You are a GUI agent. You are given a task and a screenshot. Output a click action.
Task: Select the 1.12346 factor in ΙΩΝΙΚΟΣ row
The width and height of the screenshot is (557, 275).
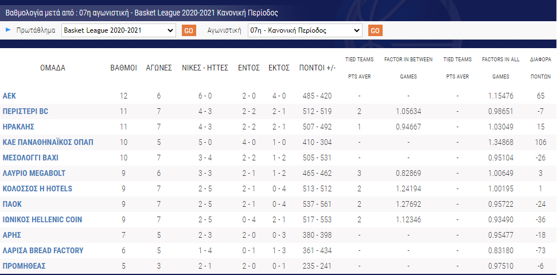point(408,219)
